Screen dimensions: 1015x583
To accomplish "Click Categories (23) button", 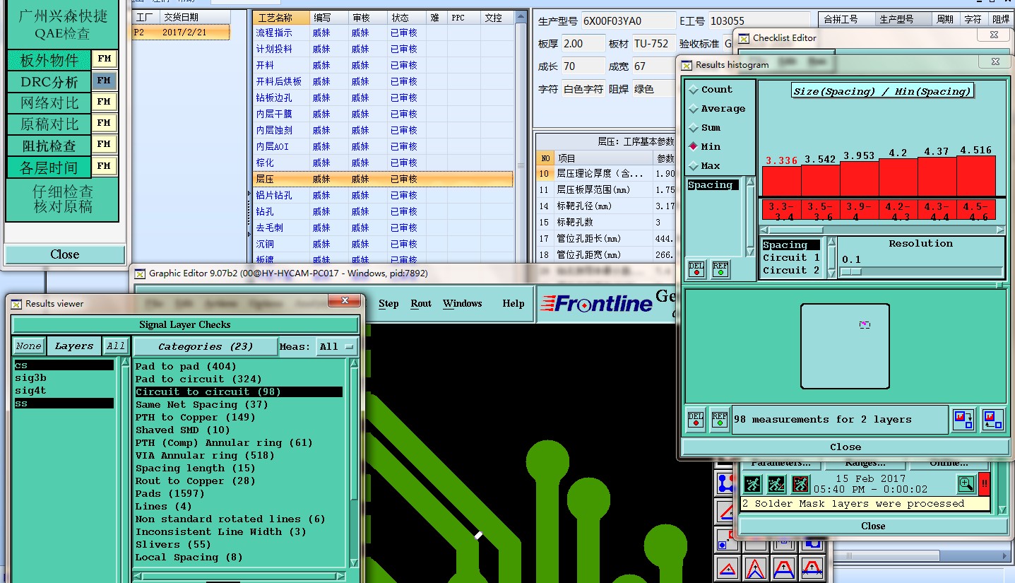I will click(205, 346).
